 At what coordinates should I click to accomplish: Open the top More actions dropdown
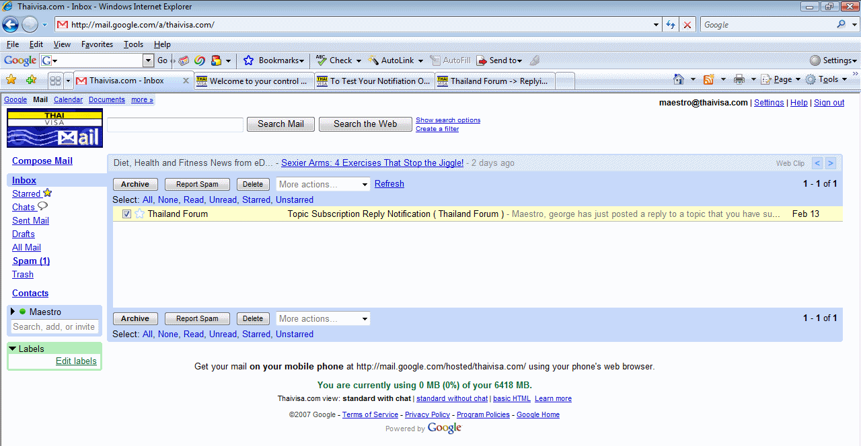point(323,184)
